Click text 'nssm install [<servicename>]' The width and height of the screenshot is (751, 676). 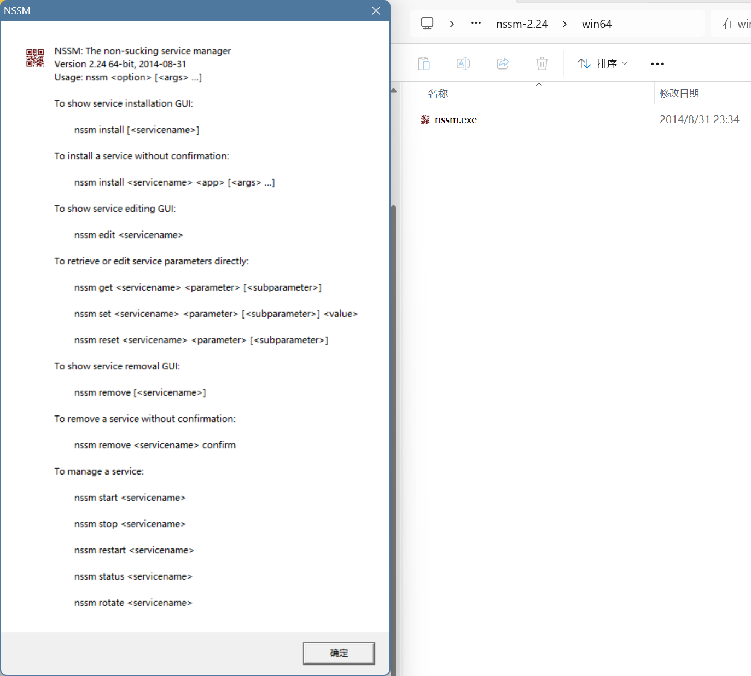(x=137, y=130)
